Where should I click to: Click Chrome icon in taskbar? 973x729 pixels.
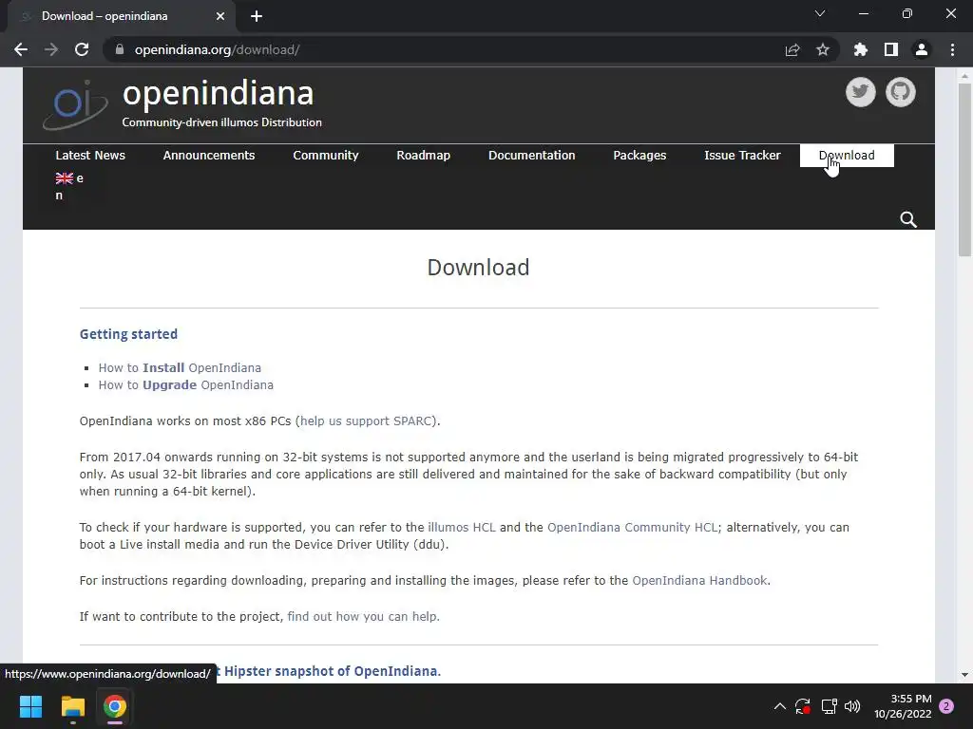pos(115,706)
